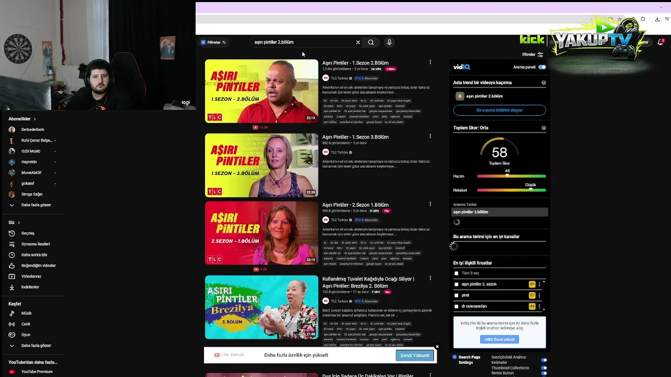
Task: Open more options for keyword "dr nowzaradan"
Action: click(539, 306)
